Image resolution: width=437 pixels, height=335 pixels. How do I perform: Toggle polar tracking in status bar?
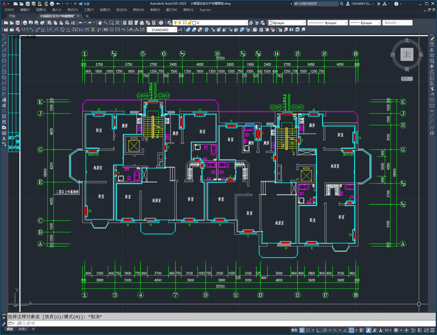coord(325,330)
